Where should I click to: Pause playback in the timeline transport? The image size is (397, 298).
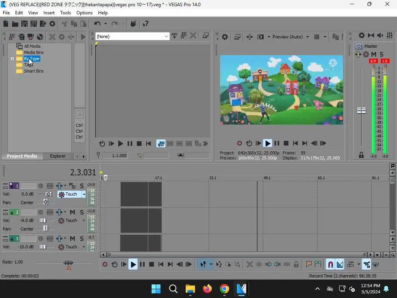pyautogui.click(x=142, y=265)
